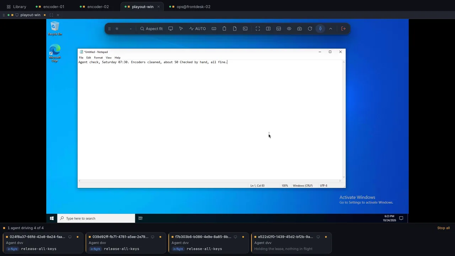Click the record dot in the toolbar
This screenshot has width=455, height=256.
click(117, 29)
